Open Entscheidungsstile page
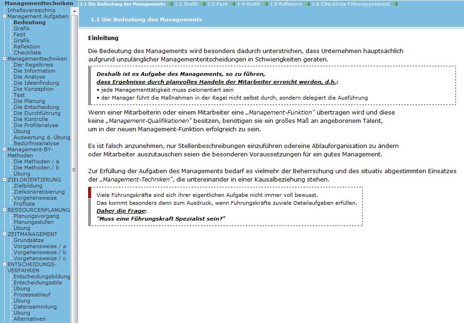Image resolution: width=464 pixels, height=323 pixels. pyautogui.click(x=38, y=283)
